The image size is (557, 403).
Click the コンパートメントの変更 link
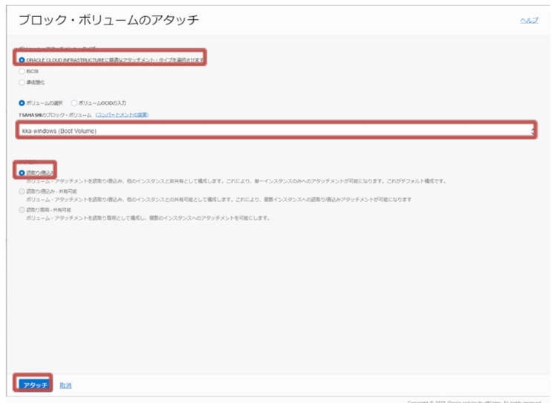[122, 114]
